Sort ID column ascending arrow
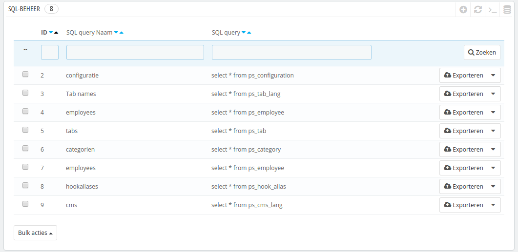This screenshot has width=518, height=252. point(56,33)
